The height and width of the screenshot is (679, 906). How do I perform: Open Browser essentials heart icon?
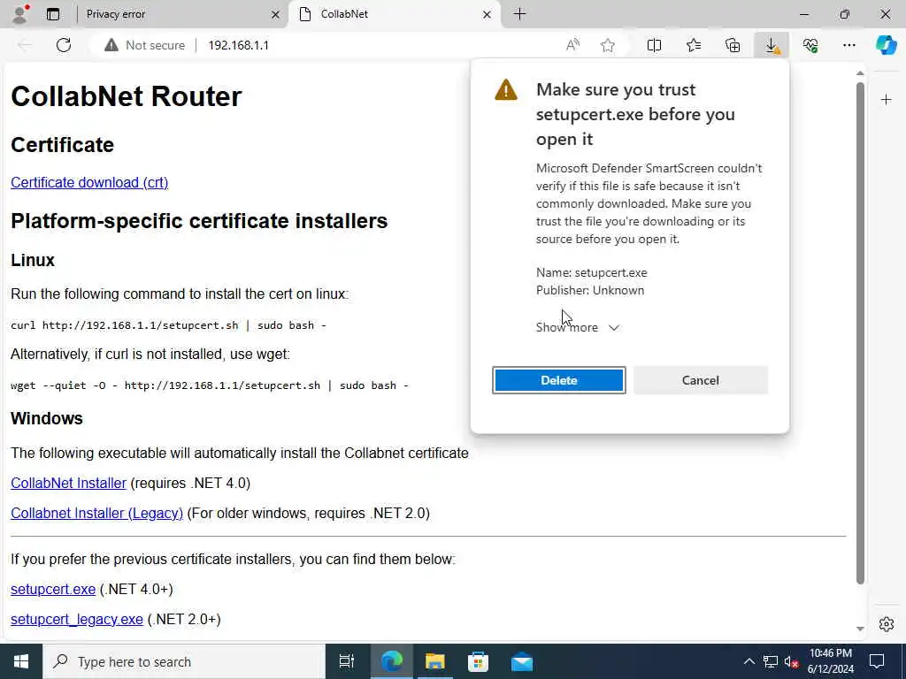click(x=810, y=45)
